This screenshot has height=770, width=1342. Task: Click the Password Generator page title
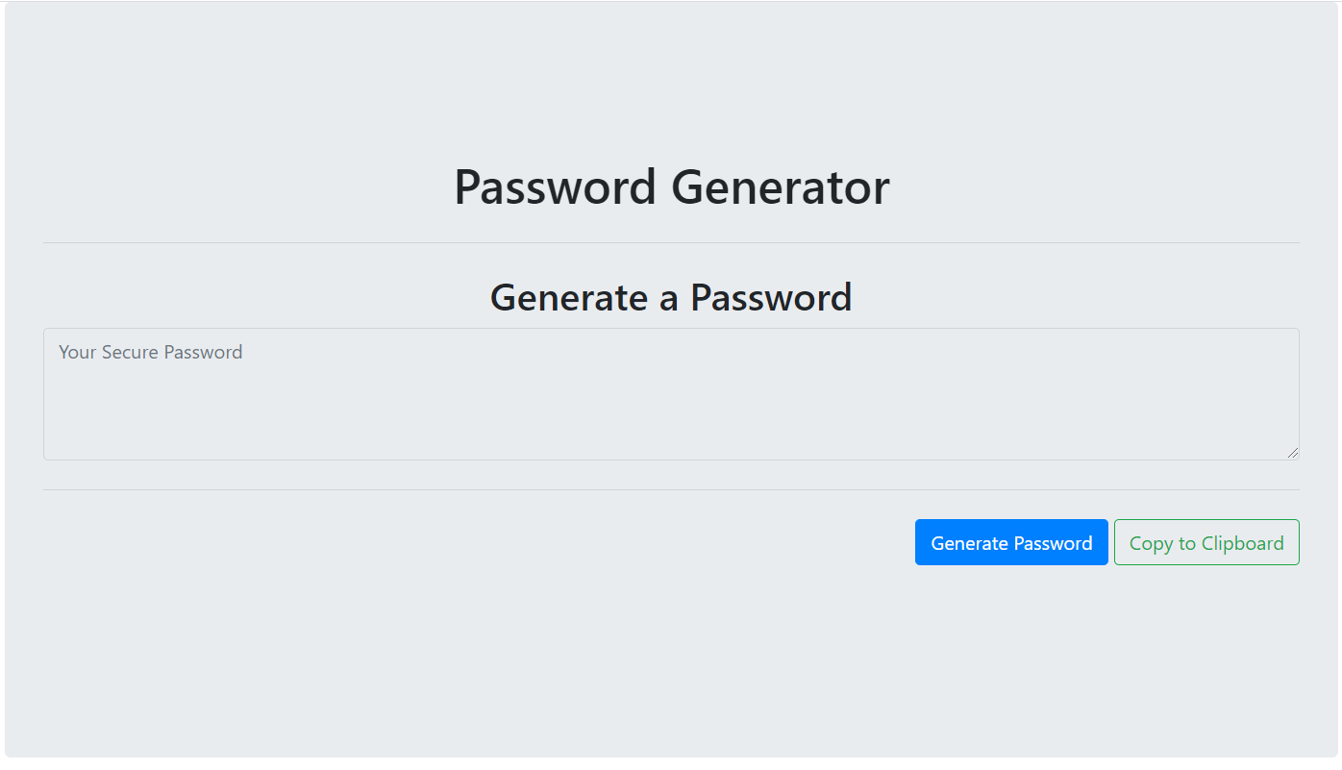[671, 186]
